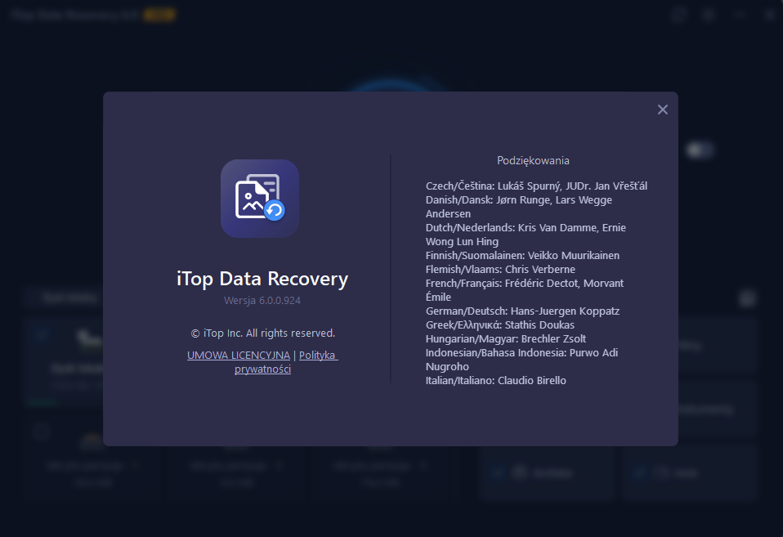Image resolution: width=783 pixels, height=537 pixels.
Task: Click the iTop Data Recovery title text
Action: coord(262,279)
